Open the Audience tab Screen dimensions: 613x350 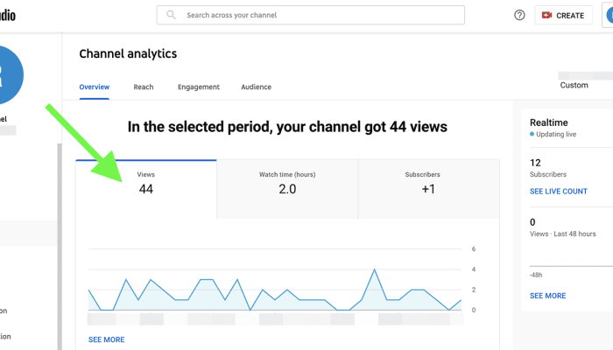pyautogui.click(x=256, y=87)
